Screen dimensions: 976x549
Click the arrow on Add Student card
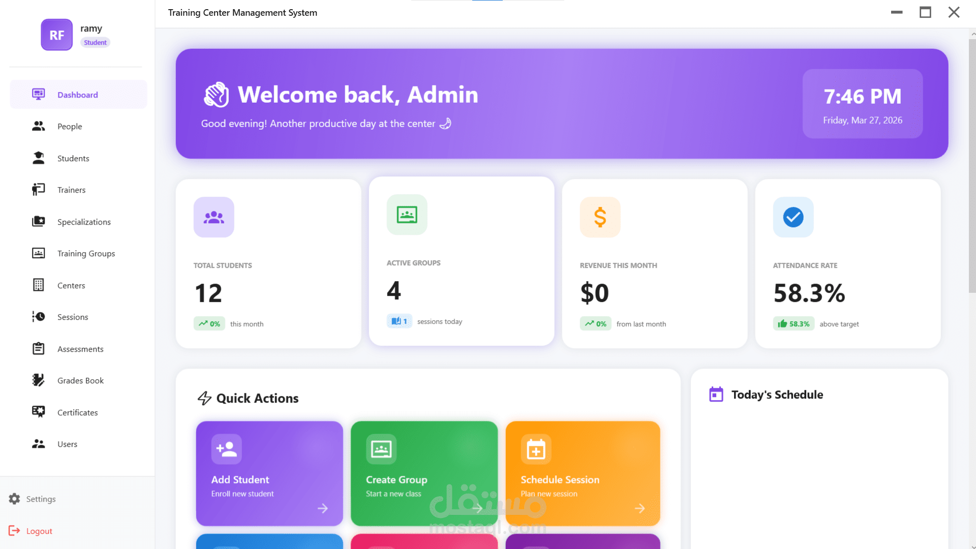point(323,508)
